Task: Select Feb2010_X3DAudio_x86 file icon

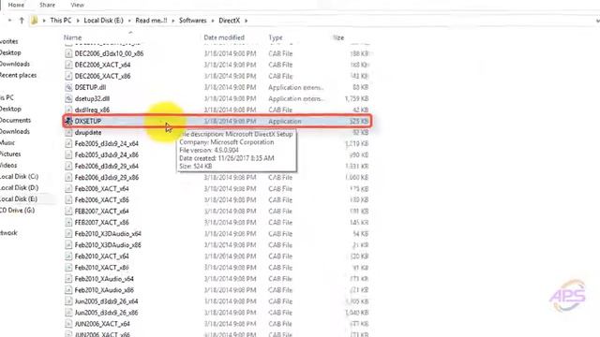Action: tap(68, 245)
